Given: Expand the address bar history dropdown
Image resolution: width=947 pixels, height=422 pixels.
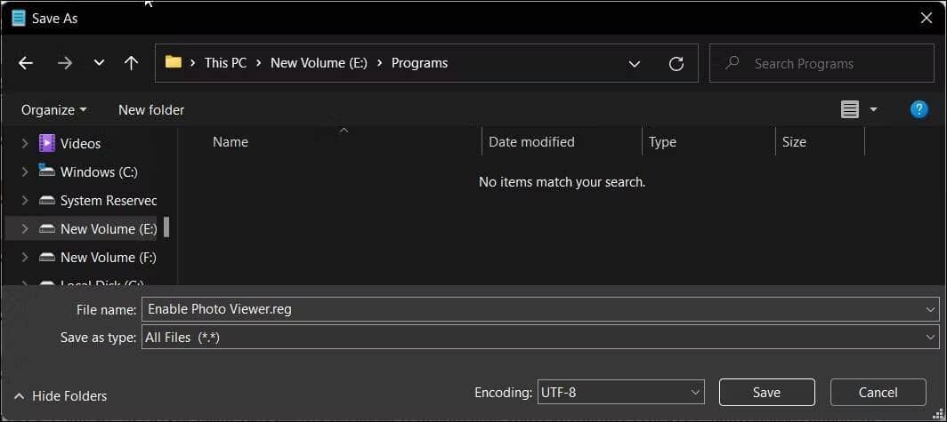Looking at the screenshot, I should coord(635,63).
